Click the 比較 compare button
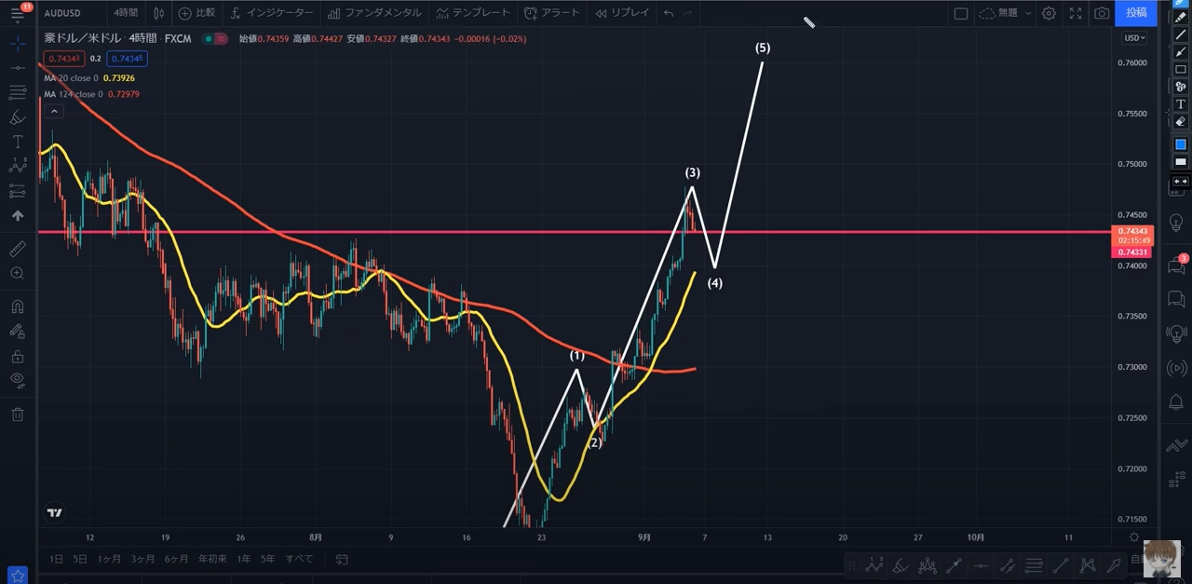The image size is (1192, 584). coord(196,13)
